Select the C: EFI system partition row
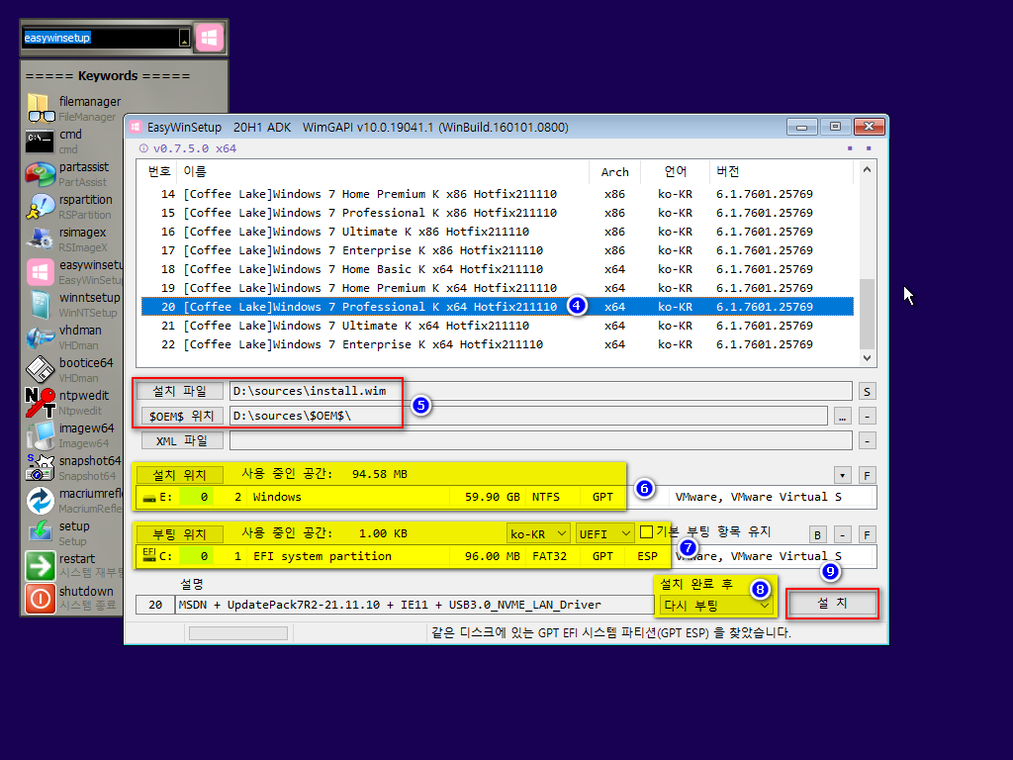1013x760 pixels. 506,556
